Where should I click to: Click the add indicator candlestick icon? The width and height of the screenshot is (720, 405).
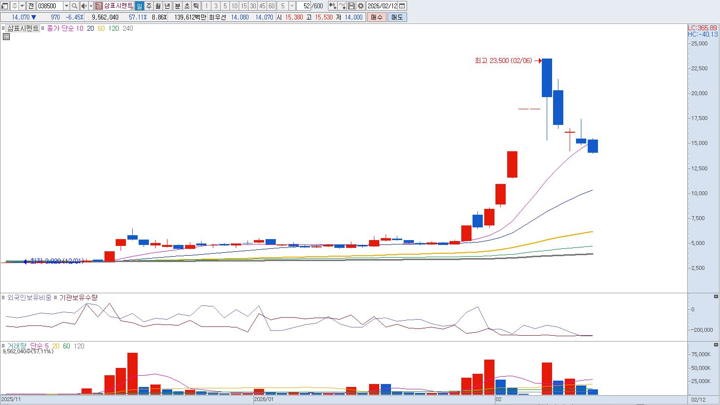click(332, 6)
